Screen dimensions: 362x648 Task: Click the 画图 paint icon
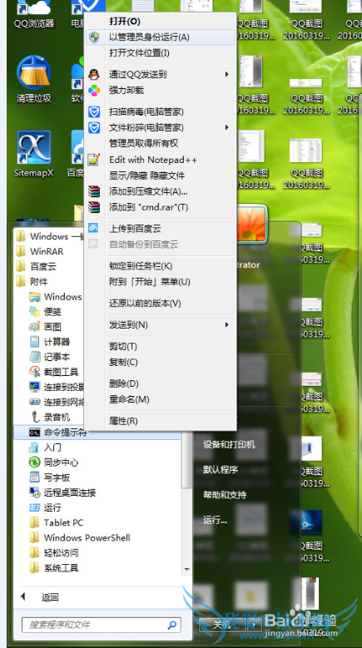(34, 327)
